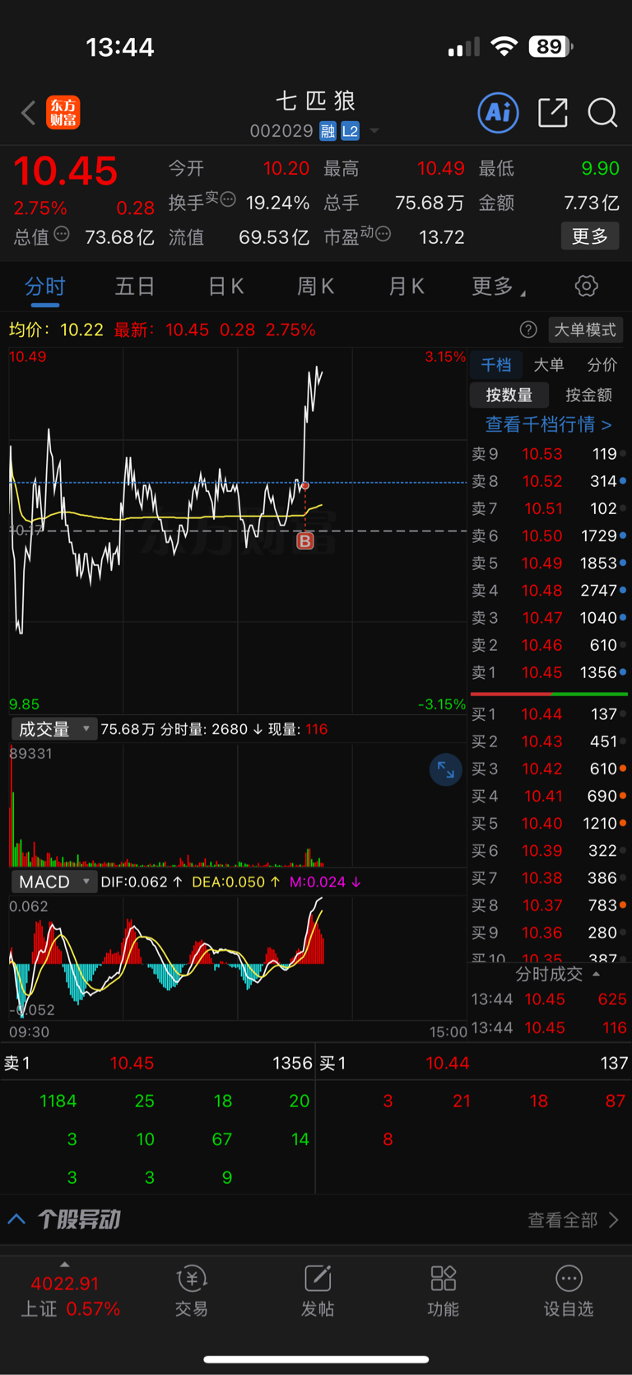
Task: Tap the 87 buy order quantity
Action: coord(615,1101)
